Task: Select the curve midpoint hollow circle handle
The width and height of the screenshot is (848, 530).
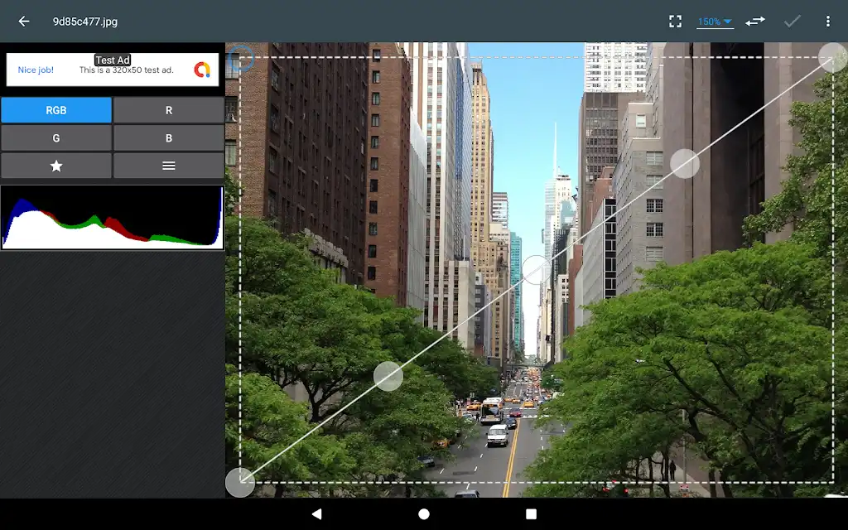Action: pos(536,270)
